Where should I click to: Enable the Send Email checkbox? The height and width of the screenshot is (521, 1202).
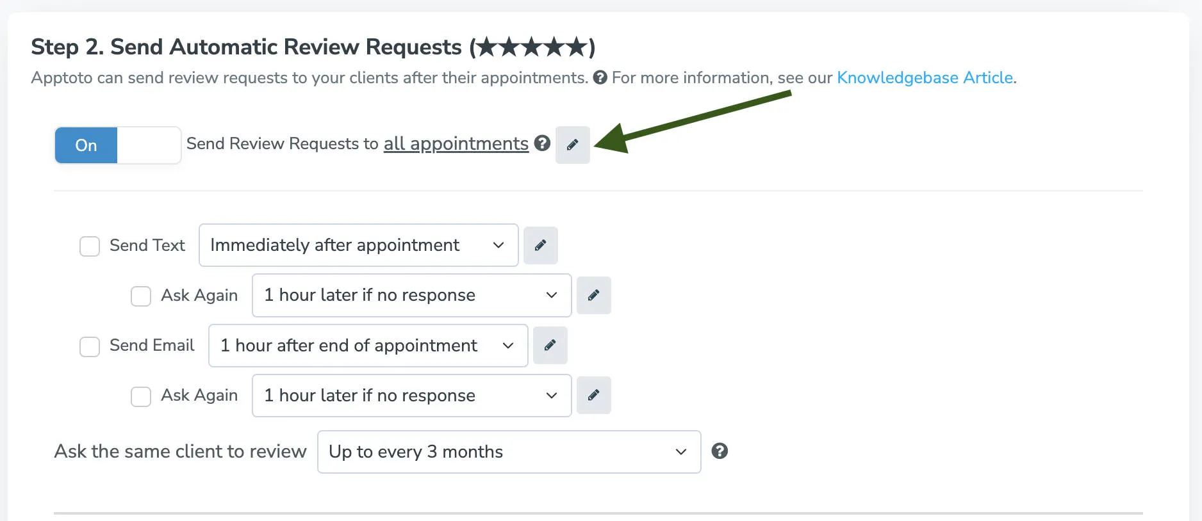pyautogui.click(x=89, y=346)
